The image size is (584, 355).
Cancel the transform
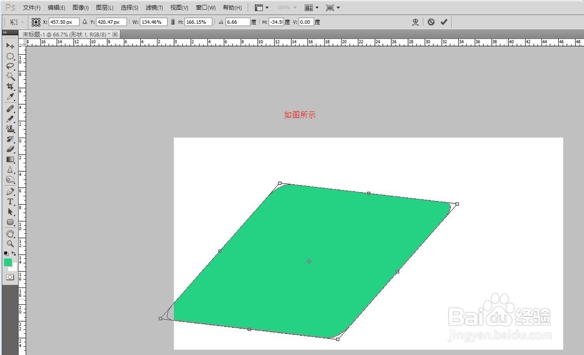431,22
